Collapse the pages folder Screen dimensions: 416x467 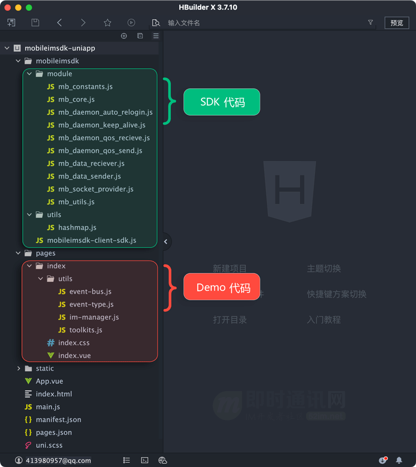click(x=19, y=253)
